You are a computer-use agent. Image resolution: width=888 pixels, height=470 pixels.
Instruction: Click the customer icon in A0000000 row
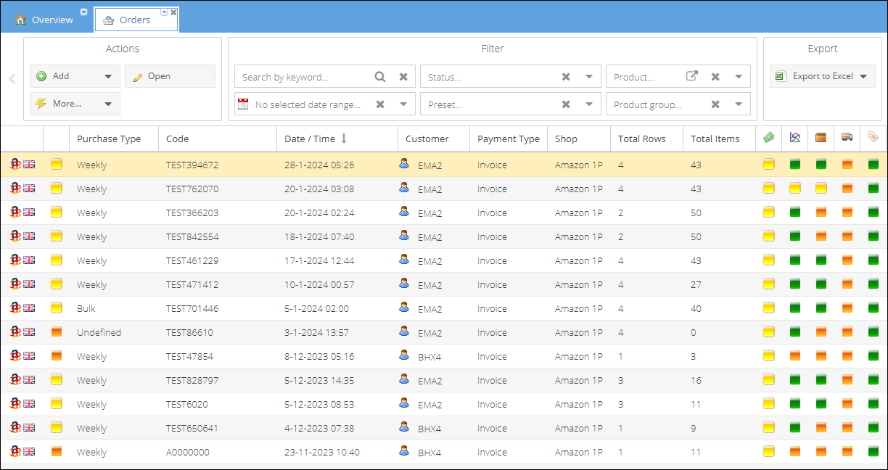(x=404, y=451)
